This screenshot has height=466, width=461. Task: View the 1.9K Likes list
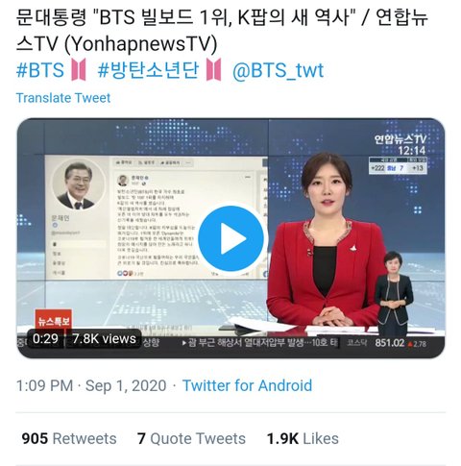click(x=303, y=438)
